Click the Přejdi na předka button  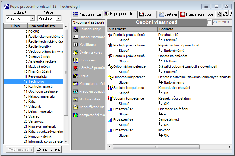[x=20, y=149]
